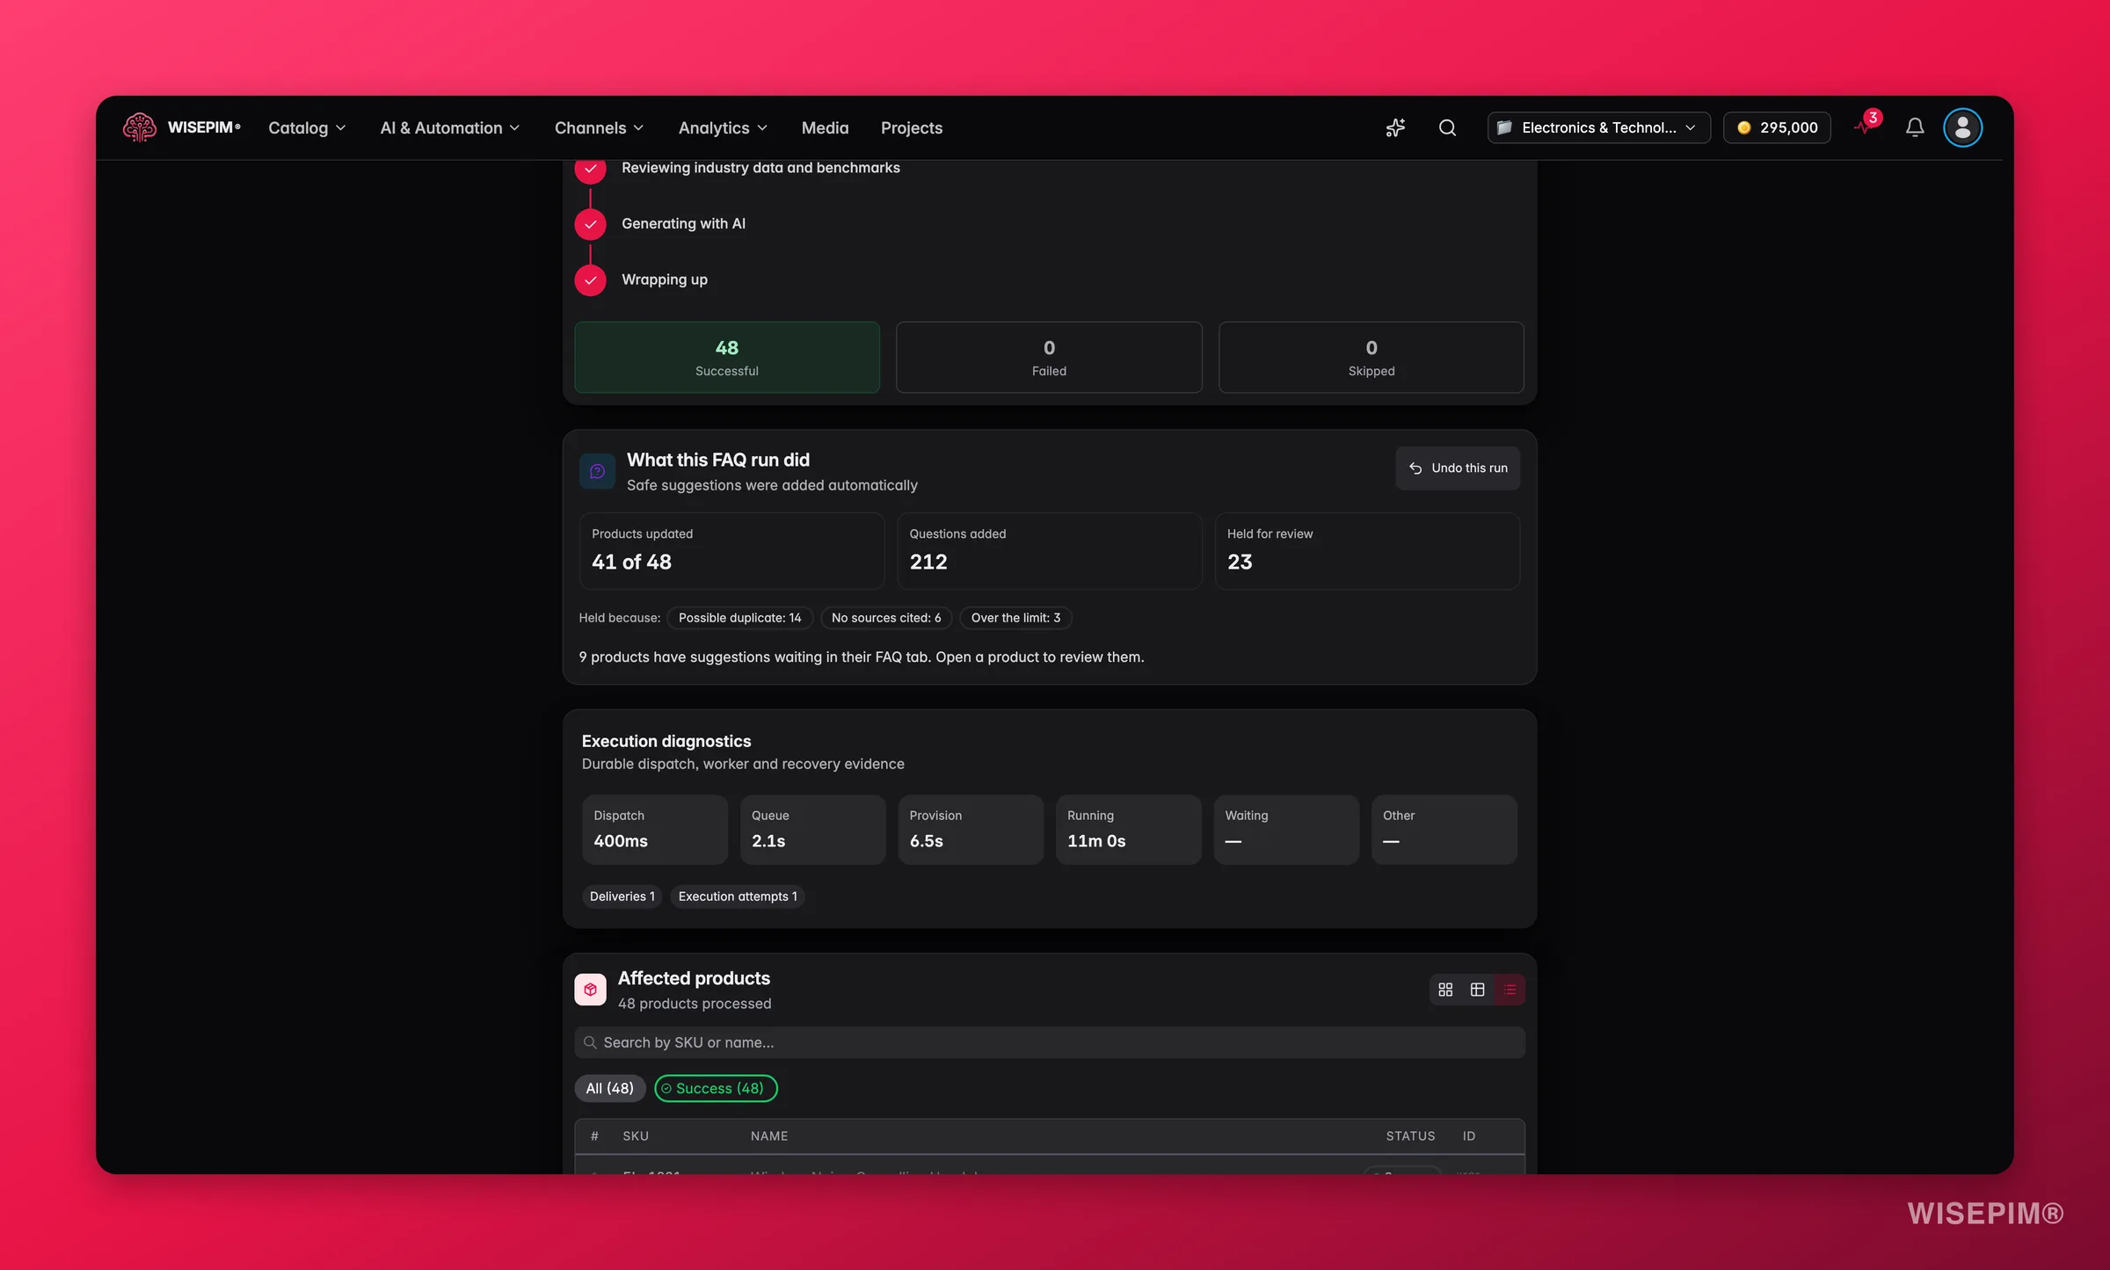Switch affected products to list view
2110x1270 pixels.
click(x=1510, y=990)
